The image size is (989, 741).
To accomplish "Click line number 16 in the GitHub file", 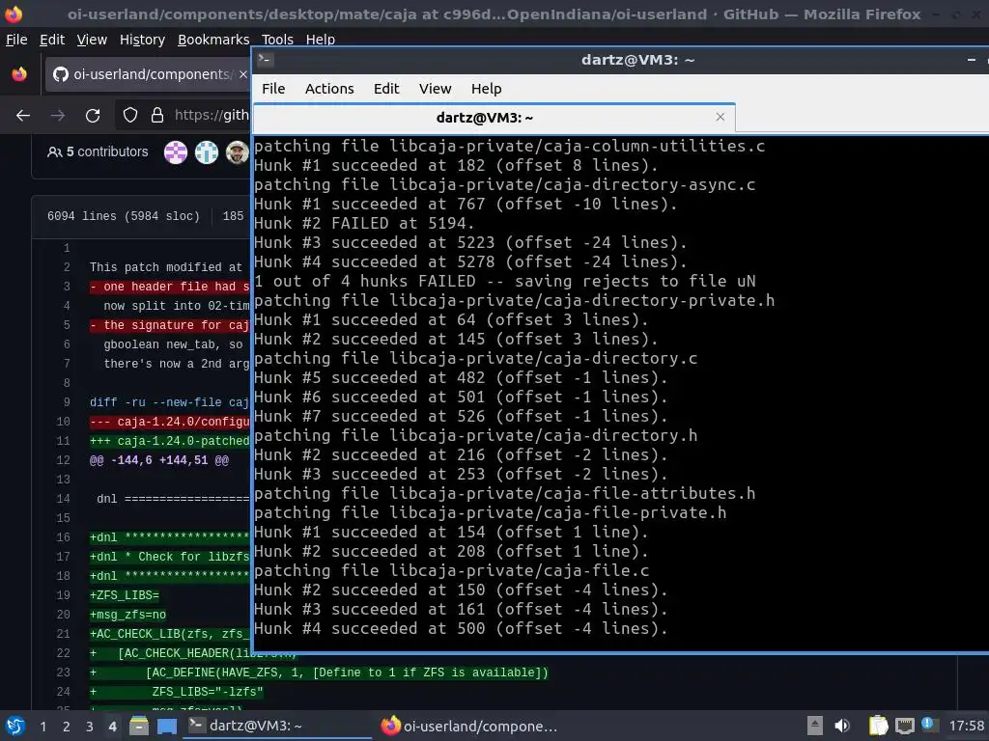I will [x=63, y=537].
